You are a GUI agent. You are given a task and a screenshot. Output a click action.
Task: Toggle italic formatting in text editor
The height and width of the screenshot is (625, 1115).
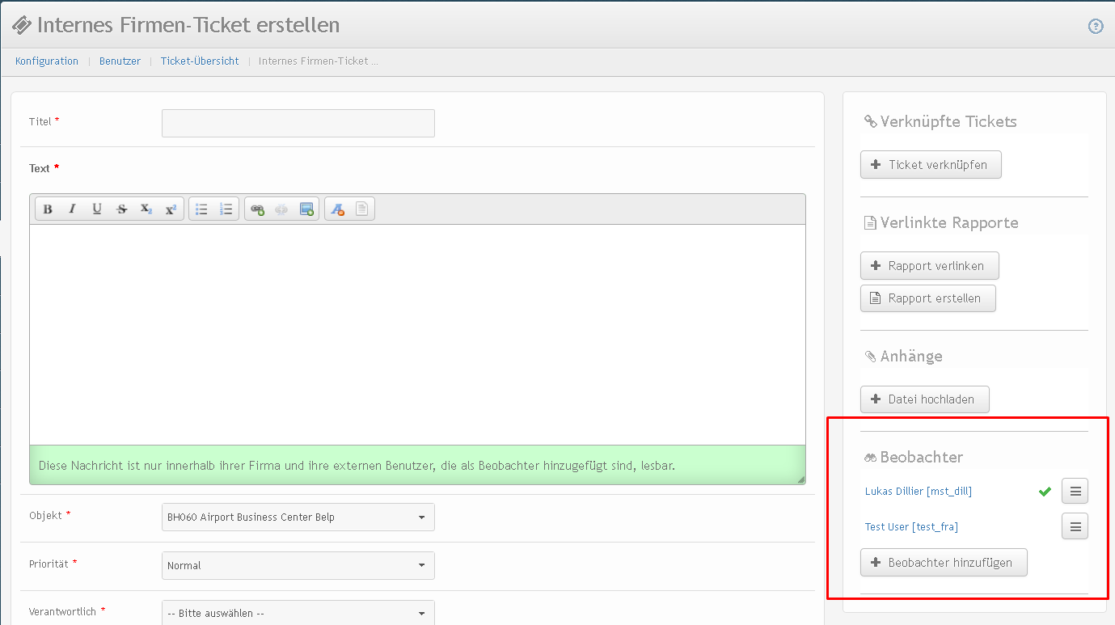point(72,209)
